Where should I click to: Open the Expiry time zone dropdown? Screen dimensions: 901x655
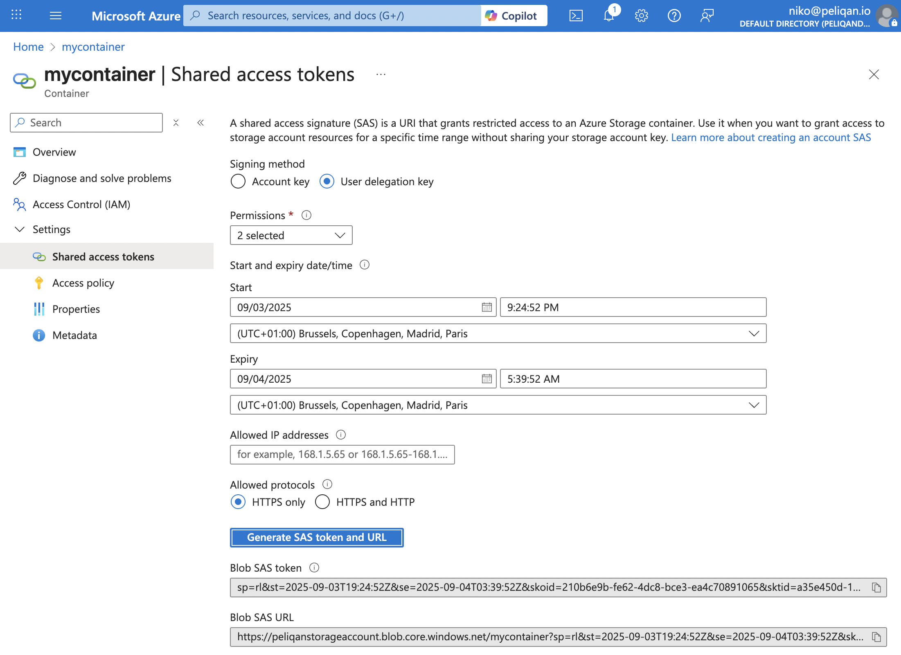pos(498,405)
